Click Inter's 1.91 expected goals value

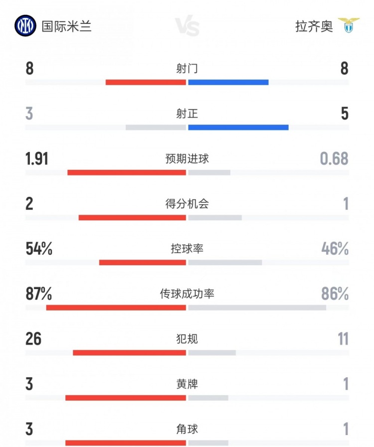[x=37, y=159]
